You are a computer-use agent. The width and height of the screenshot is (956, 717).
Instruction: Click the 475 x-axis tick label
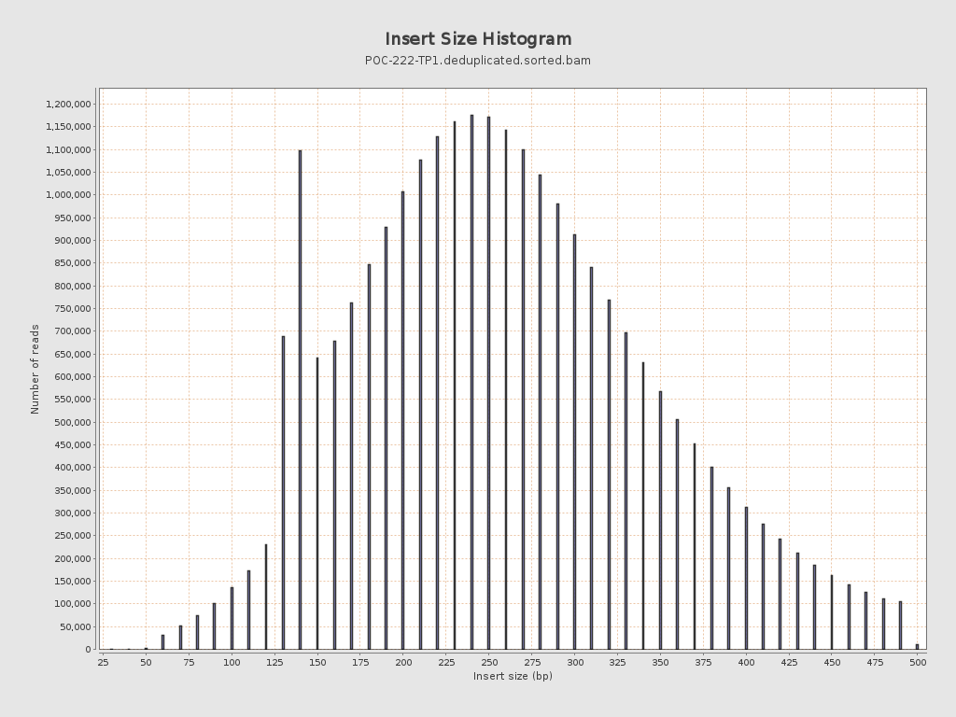click(x=875, y=662)
